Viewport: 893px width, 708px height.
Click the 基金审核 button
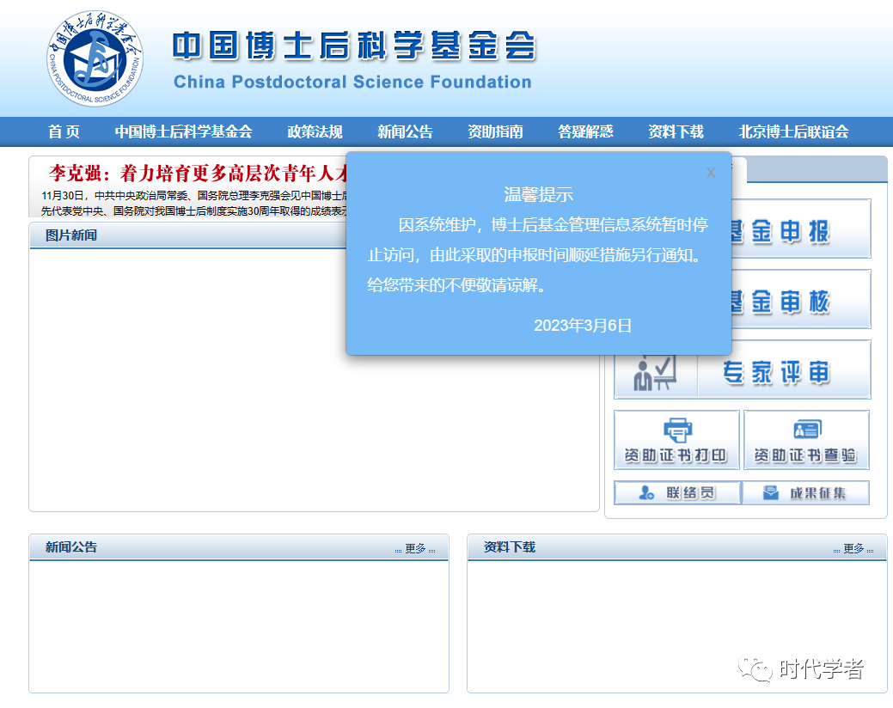801,299
